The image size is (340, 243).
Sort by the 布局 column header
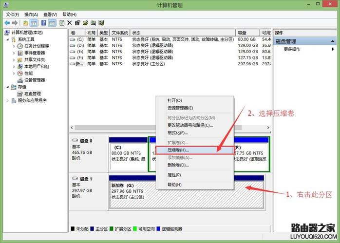[x=91, y=33]
